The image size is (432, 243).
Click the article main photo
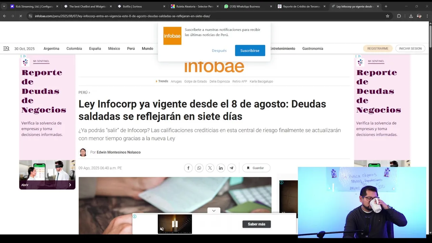pyautogui.click(x=175, y=206)
